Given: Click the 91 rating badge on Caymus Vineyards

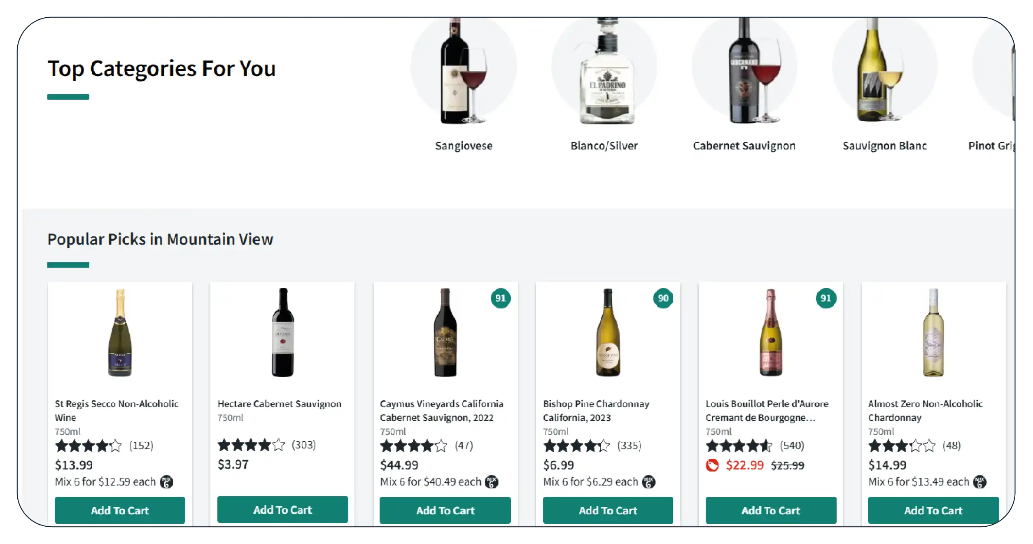Looking at the screenshot, I should coord(500,298).
